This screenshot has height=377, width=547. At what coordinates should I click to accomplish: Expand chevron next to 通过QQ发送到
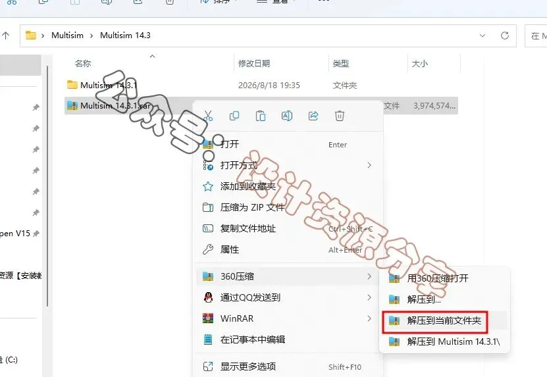pyautogui.click(x=369, y=297)
